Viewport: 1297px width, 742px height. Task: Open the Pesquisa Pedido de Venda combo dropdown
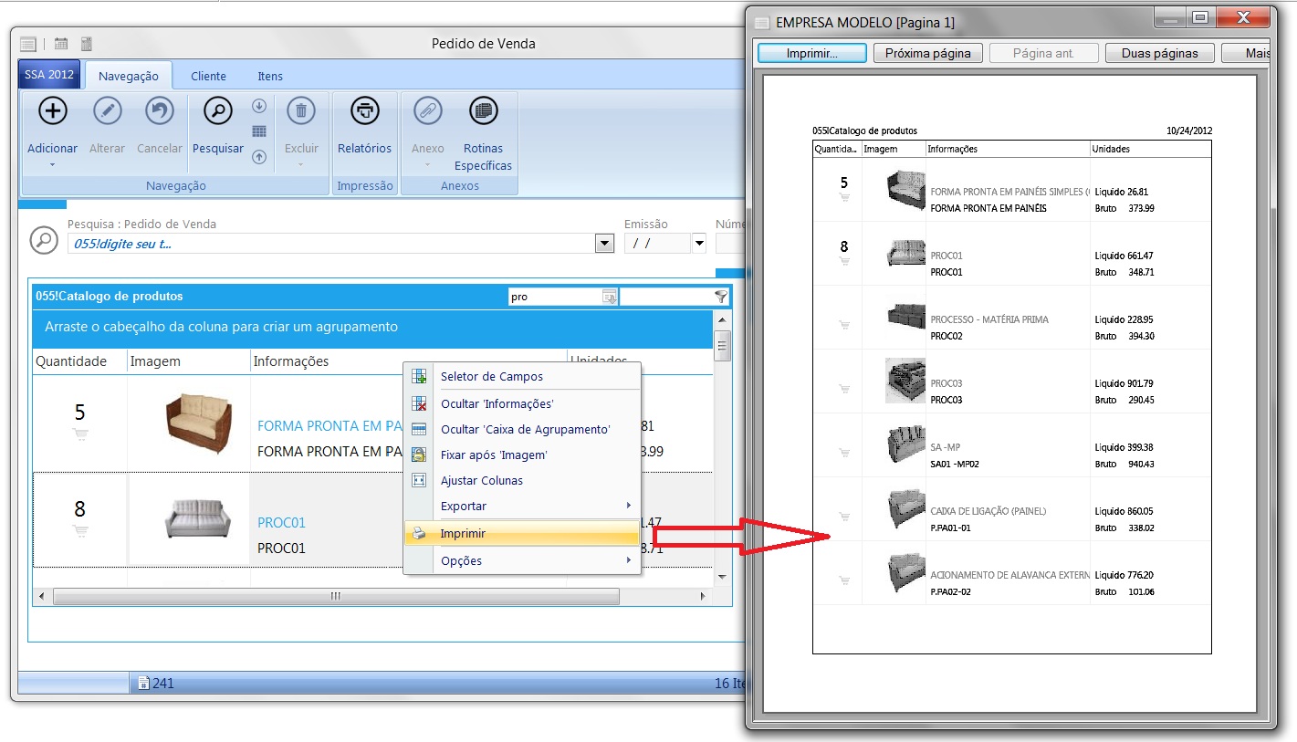click(x=604, y=244)
